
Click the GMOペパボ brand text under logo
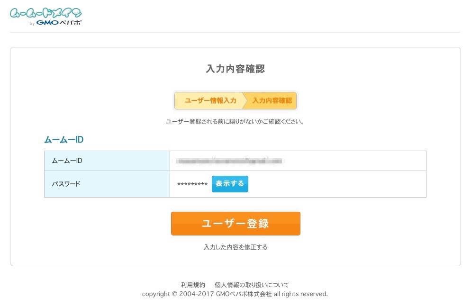click(x=59, y=23)
